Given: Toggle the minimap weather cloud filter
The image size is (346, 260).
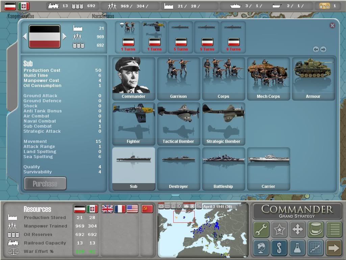Looking at the screenshot, I should pos(161,206).
